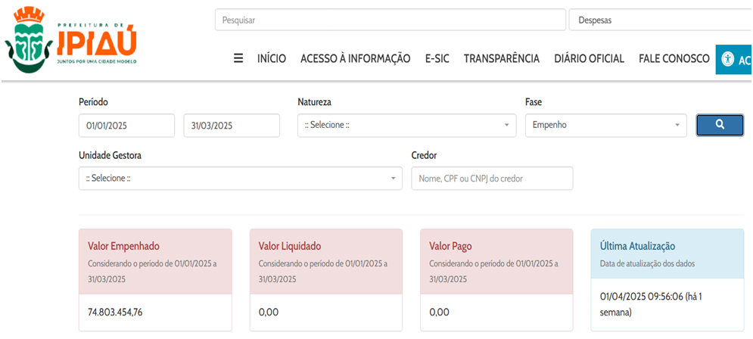Image resolution: width=753 pixels, height=339 pixels.
Task: Focus the Pesquisar search field
Action: coord(390,20)
